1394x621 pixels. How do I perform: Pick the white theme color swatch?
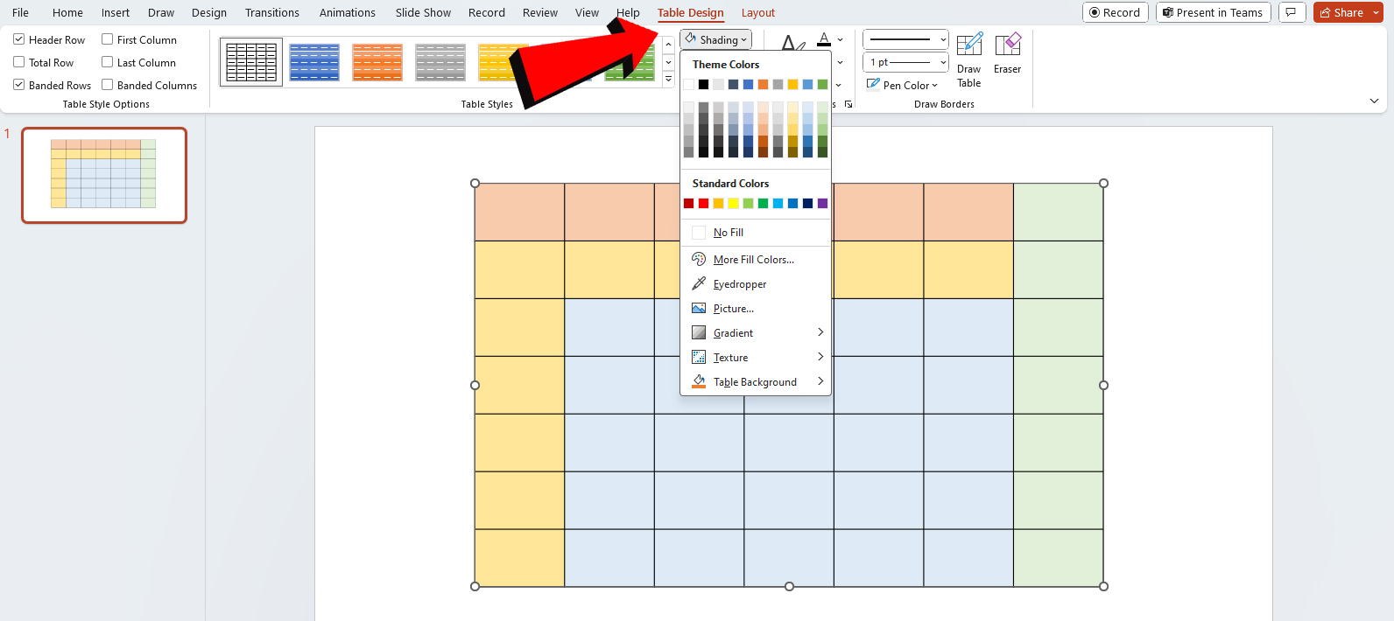(688, 84)
